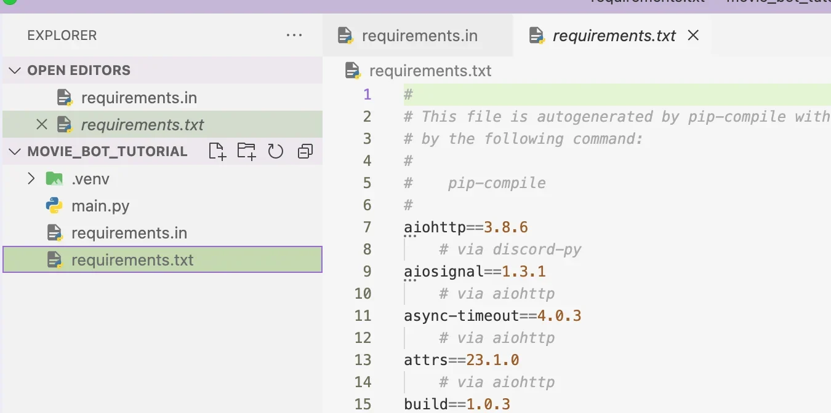This screenshot has height=413, width=831.
Task: Select requirements.txt in the project file tree
Action: (x=163, y=260)
